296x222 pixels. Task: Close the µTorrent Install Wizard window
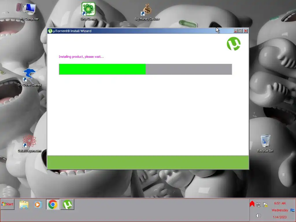tap(246, 31)
